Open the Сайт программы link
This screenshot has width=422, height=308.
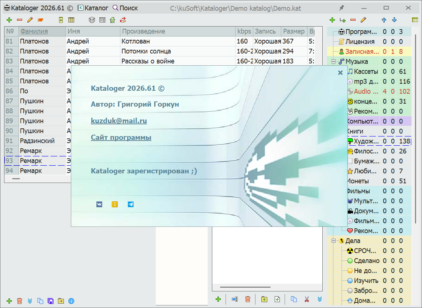[x=121, y=138]
